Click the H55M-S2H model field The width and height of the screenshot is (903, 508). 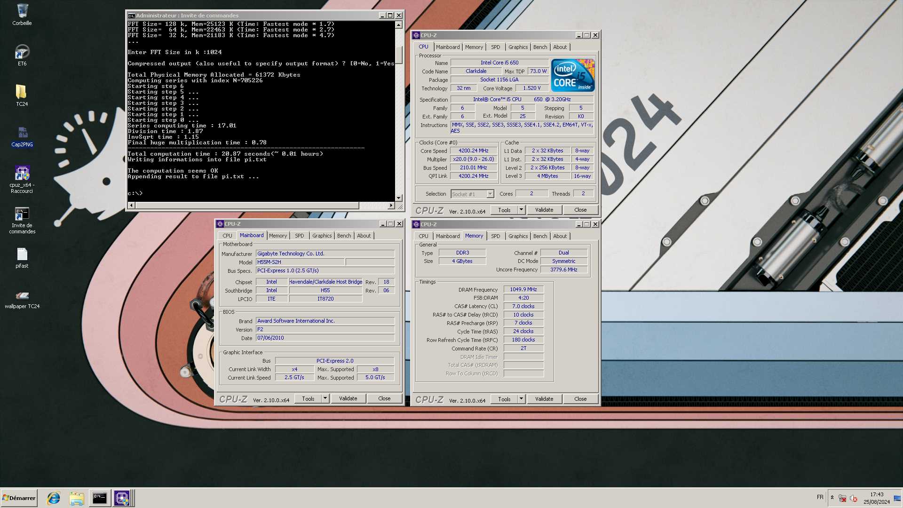[300, 262]
